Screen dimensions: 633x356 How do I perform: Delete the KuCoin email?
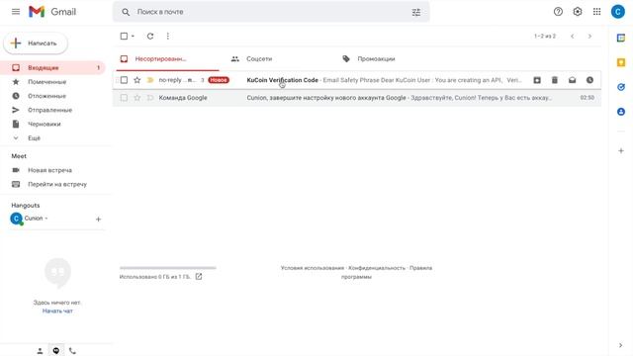555,80
